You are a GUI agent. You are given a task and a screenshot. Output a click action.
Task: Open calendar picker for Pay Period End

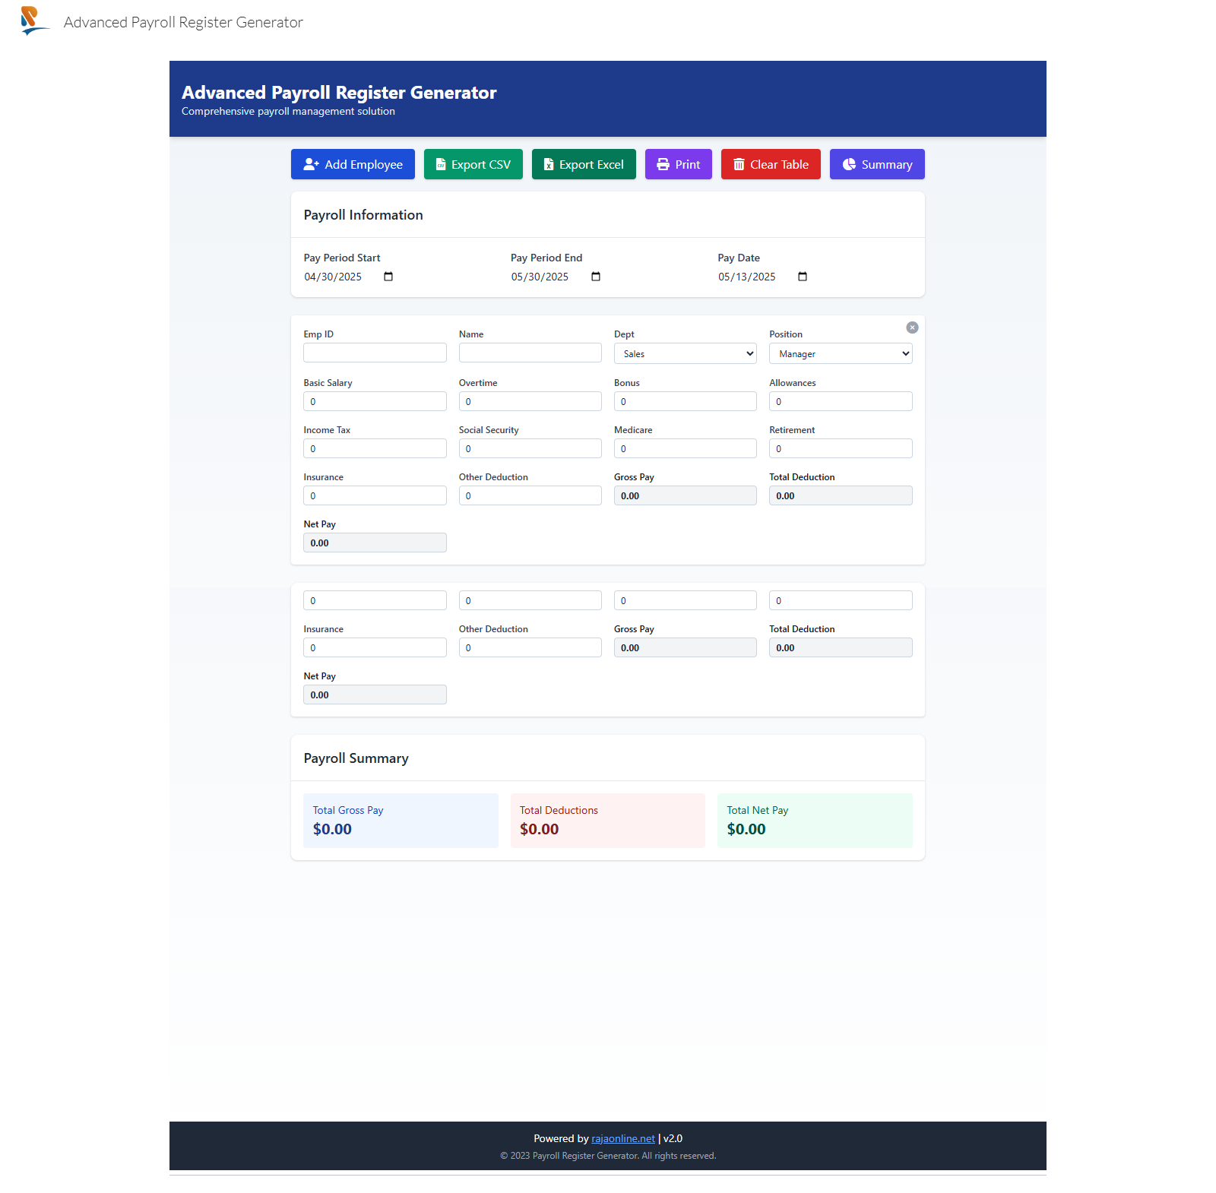point(596,277)
